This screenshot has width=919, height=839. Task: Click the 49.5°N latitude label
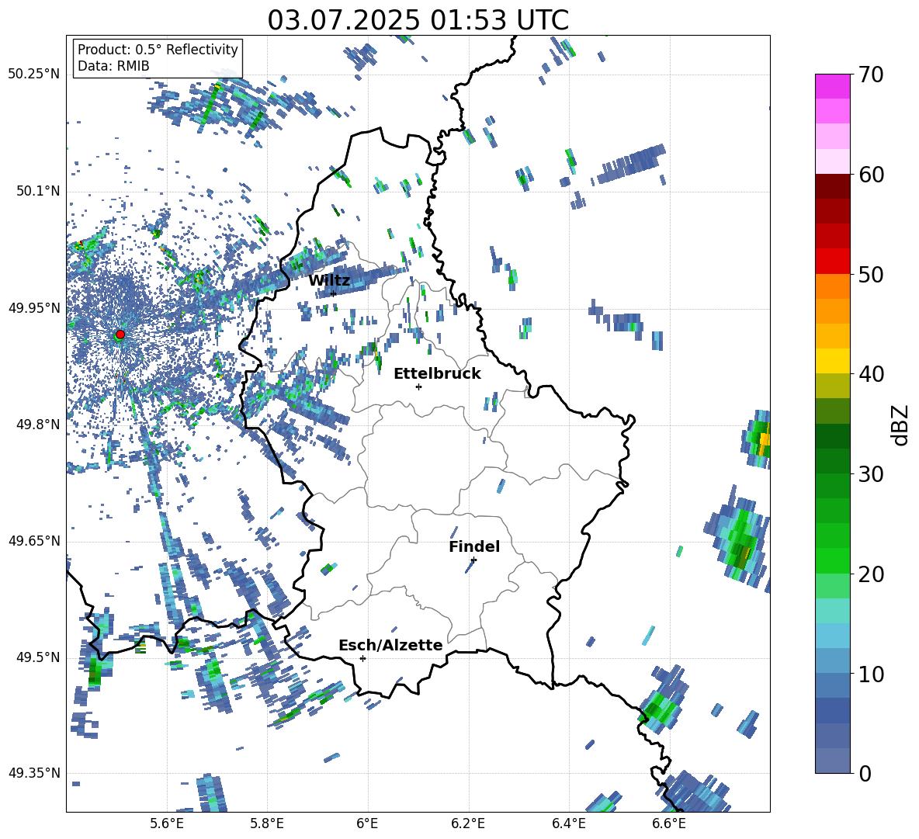(38, 657)
